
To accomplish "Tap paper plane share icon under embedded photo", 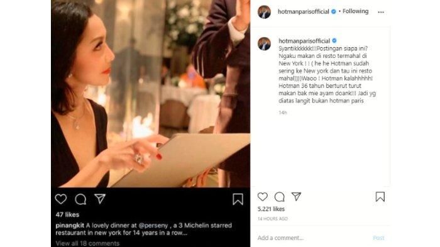I will pos(99,199).
